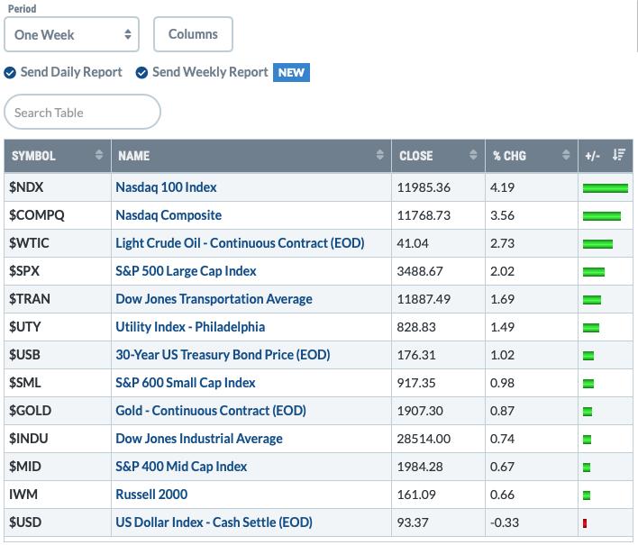This screenshot has width=638, height=545.
Task: Open the Period dropdown set to One Week
Action: tap(71, 34)
